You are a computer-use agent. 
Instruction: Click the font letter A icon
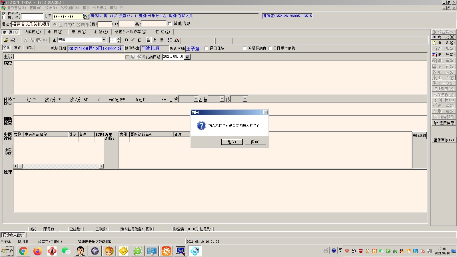[54, 40]
